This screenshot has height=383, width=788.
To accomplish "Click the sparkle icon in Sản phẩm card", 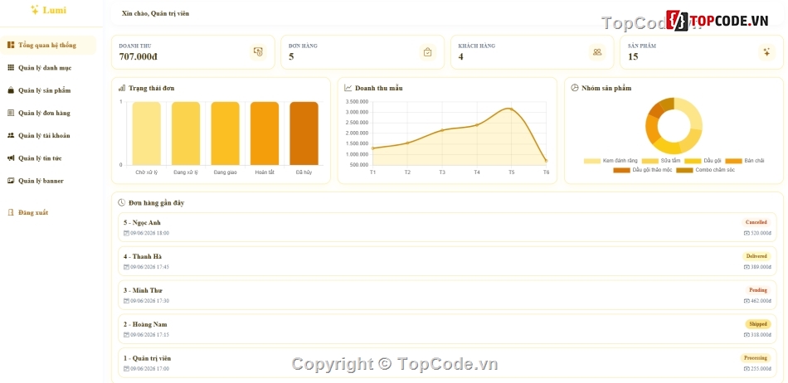I will pos(766,51).
